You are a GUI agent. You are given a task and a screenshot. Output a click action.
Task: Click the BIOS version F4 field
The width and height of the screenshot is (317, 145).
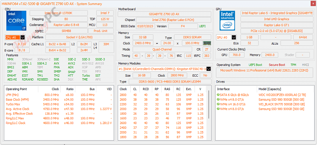[x=183, y=26]
